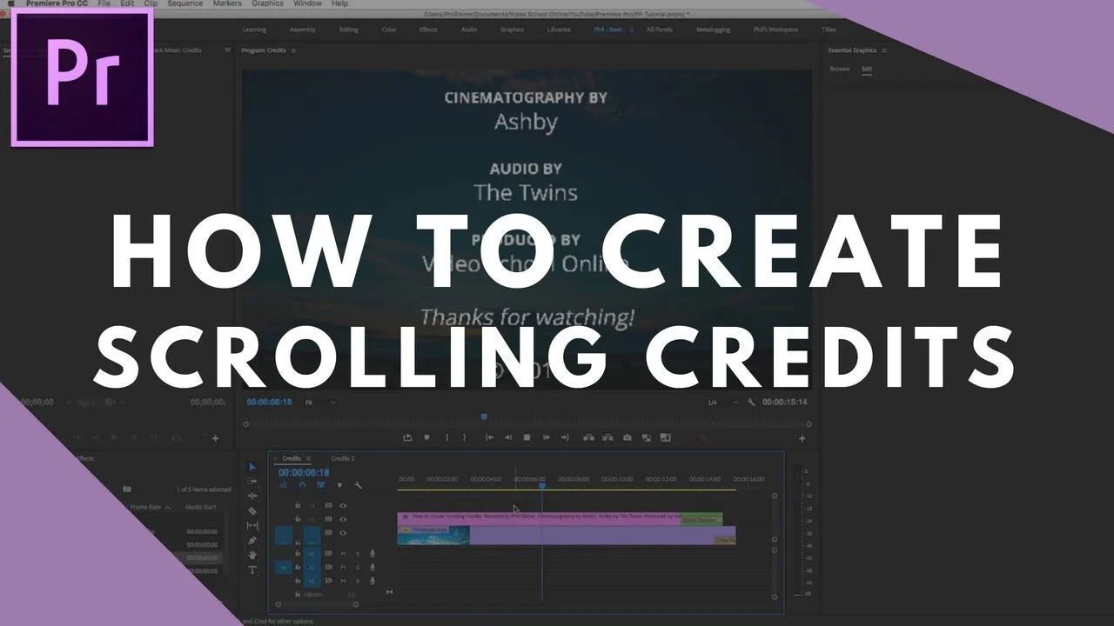Expand hidden source panel tabs chevron

click(227, 50)
